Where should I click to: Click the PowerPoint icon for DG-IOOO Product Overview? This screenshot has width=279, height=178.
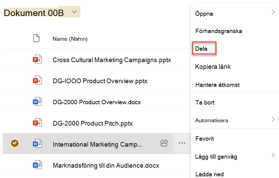click(37, 80)
